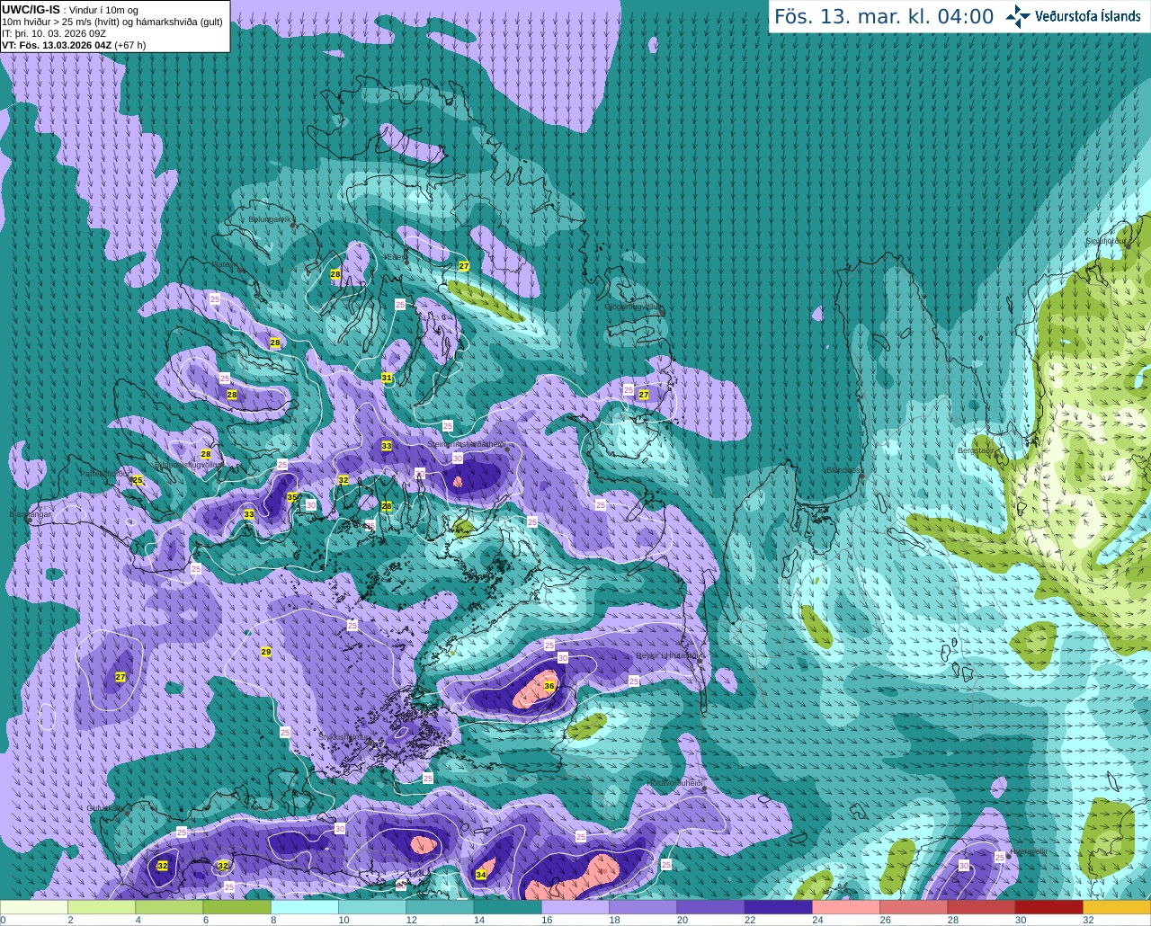The width and height of the screenshot is (1151, 926).
Task: Click the Holtavörðuheiði station label
Action: [x=675, y=783]
